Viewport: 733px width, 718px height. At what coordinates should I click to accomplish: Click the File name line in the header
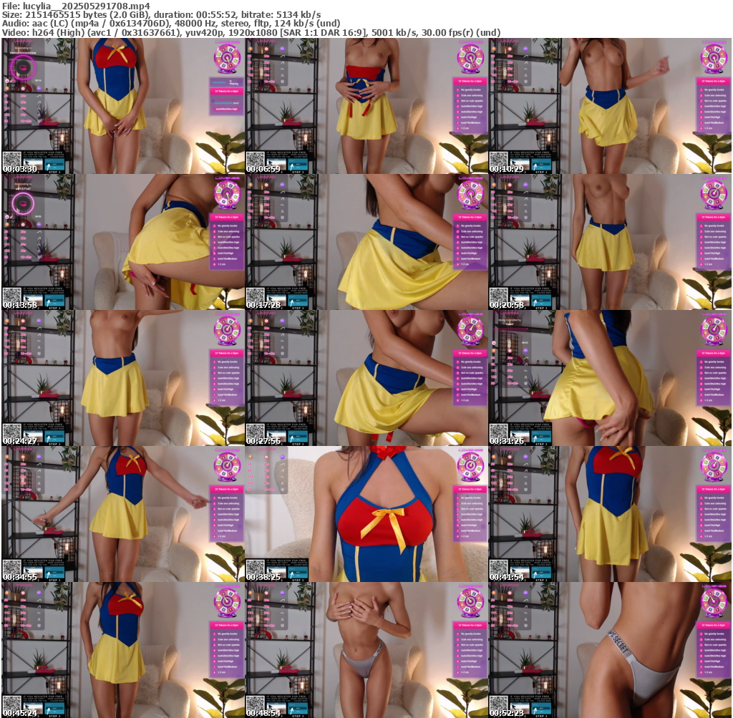point(75,5)
